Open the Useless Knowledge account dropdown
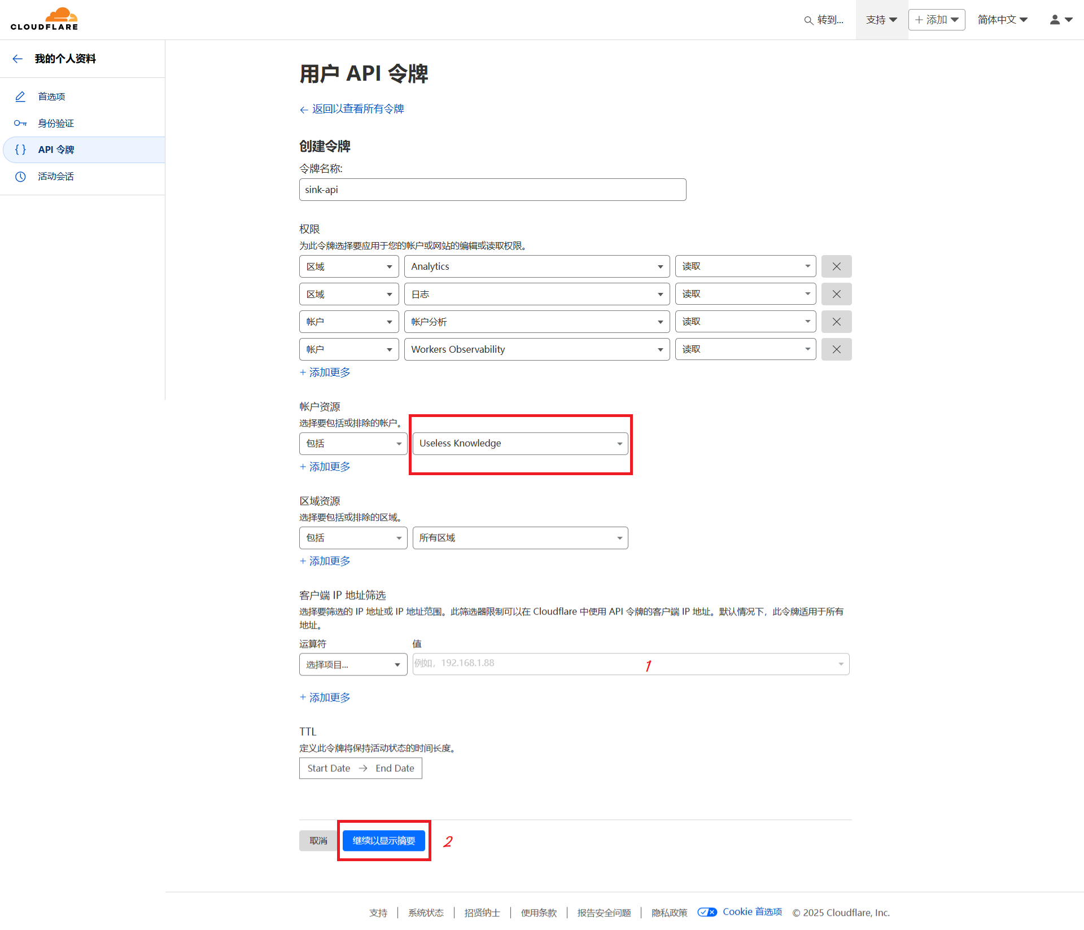 pos(519,444)
